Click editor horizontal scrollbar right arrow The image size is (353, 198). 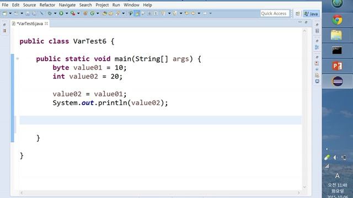point(299,193)
